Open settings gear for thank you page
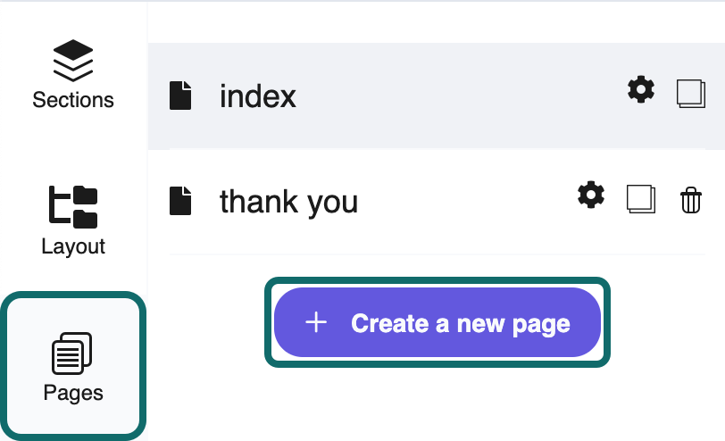This screenshot has width=725, height=441. pyautogui.click(x=591, y=195)
